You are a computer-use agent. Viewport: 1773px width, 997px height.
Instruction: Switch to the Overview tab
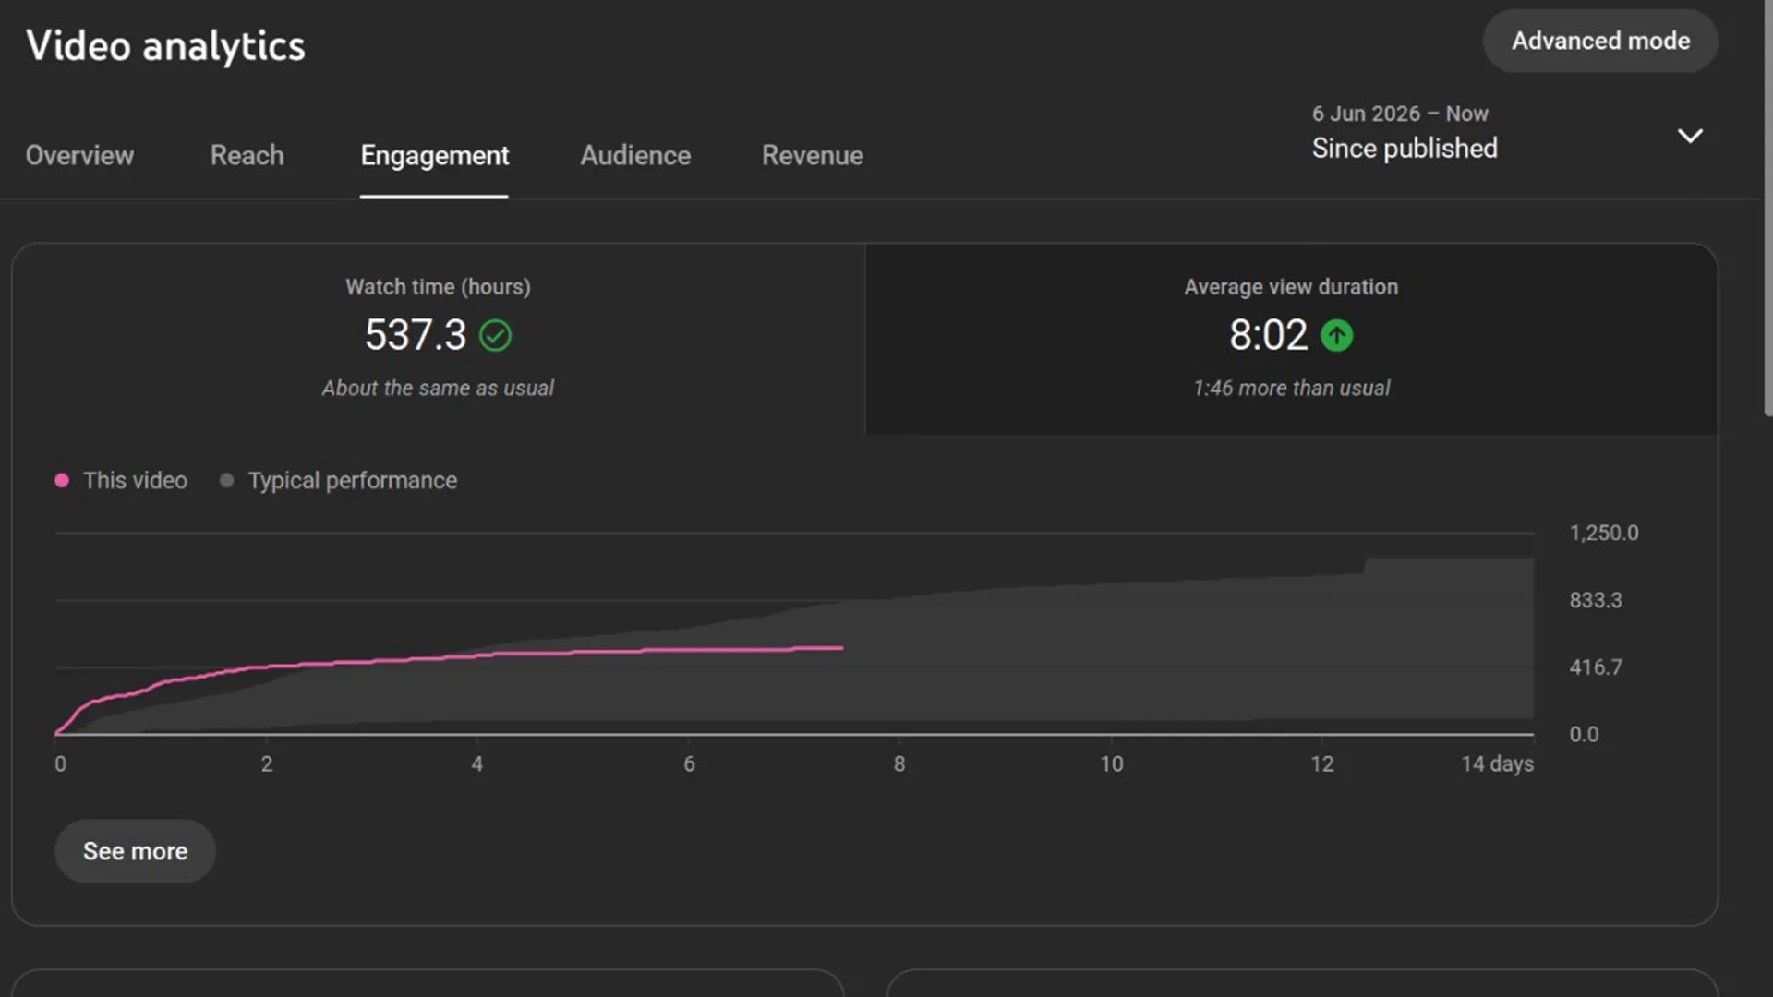(79, 155)
